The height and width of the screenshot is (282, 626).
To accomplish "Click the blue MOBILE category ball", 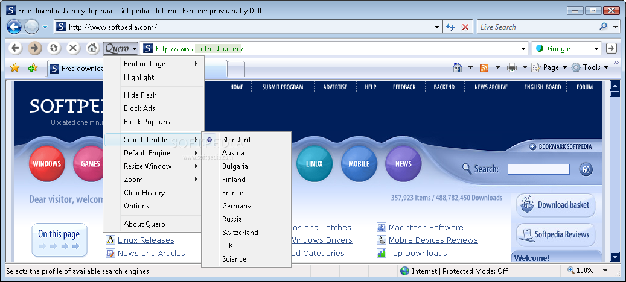I will [x=359, y=164].
